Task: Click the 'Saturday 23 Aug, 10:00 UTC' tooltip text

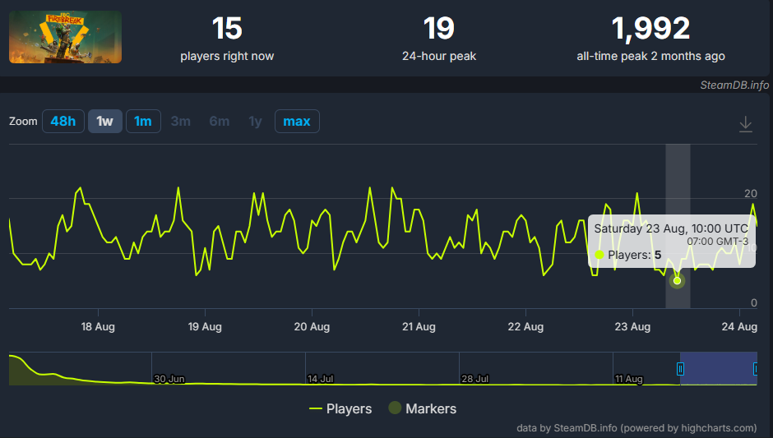Action: tap(671, 228)
